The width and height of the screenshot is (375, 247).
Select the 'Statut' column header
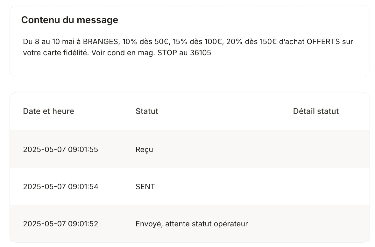[x=147, y=111]
